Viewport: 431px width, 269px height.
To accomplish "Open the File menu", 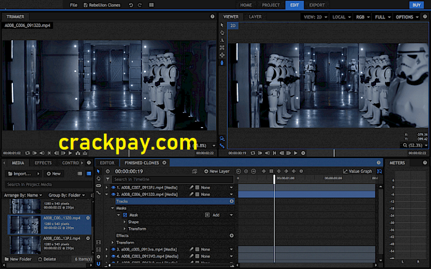I will point(73,5).
